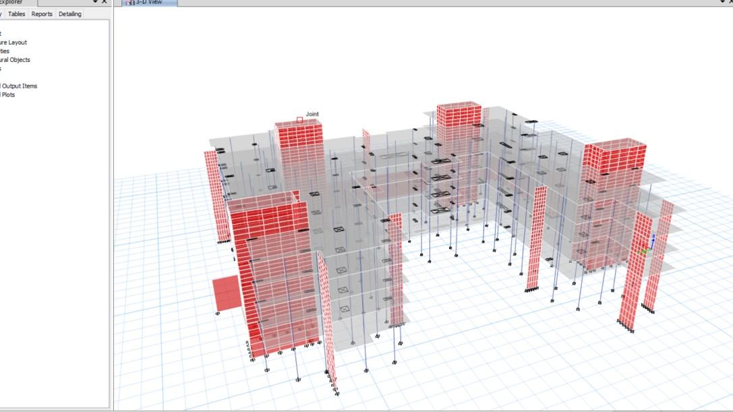Close the Explorer panel with the X
The height and width of the screenshot is (412, 733).
point(105,2)
